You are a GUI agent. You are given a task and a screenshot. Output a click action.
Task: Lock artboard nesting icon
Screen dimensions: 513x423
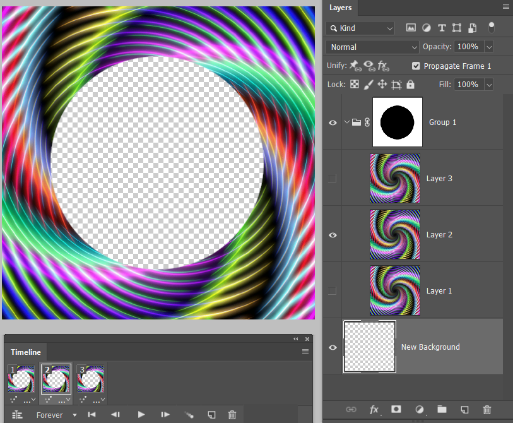[396, 85]
